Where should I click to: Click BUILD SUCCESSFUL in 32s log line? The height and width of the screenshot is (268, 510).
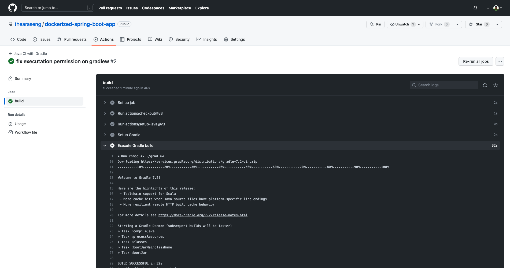tap(140, 263)
